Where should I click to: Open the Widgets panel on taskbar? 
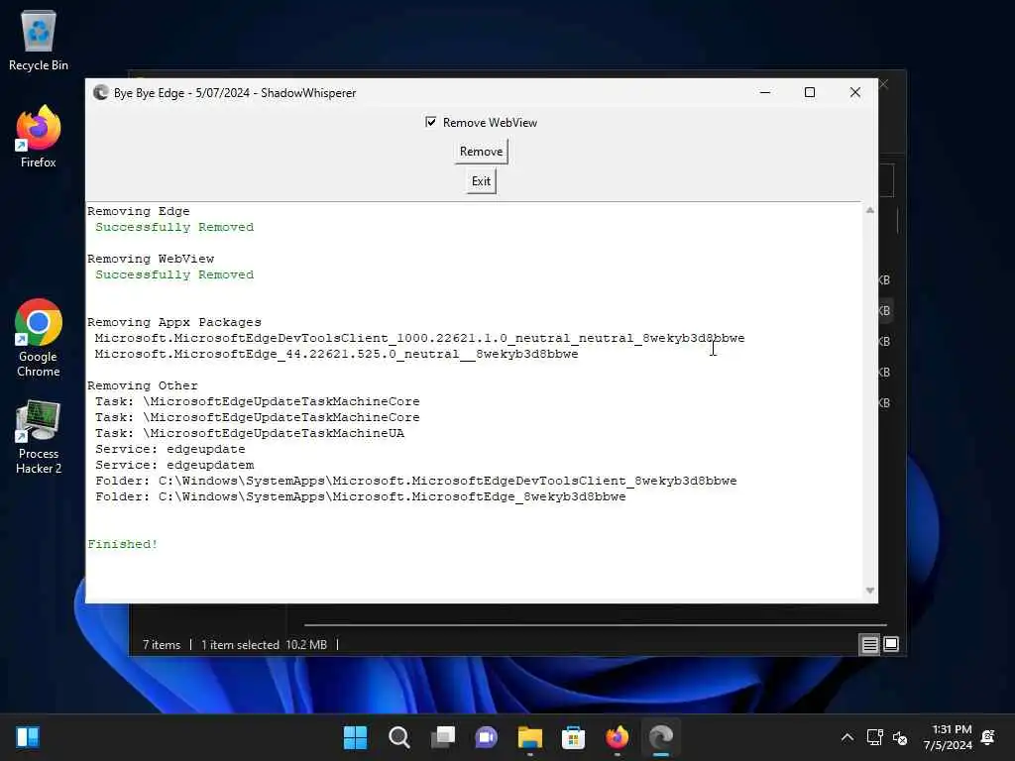27,737
